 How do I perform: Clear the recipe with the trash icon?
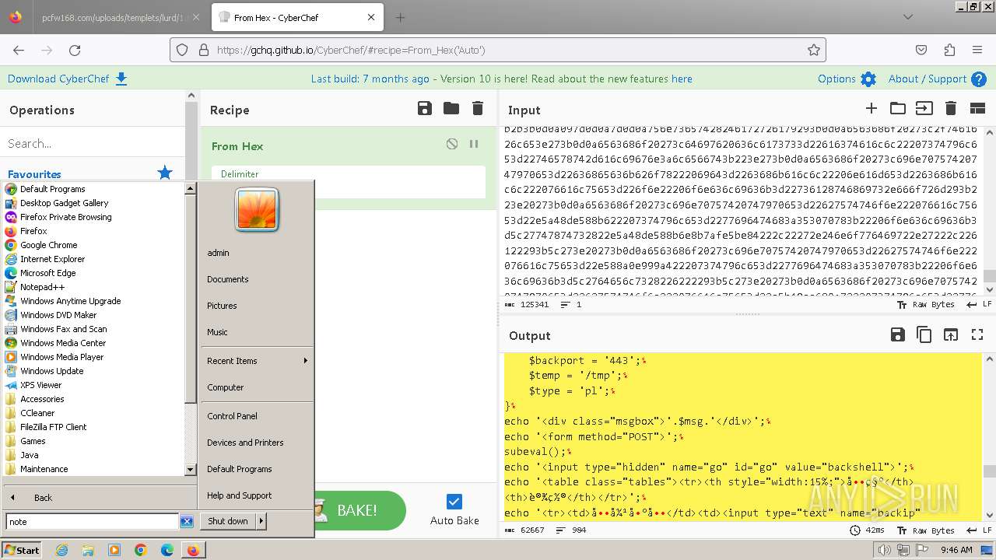click(x=478, y=109)
